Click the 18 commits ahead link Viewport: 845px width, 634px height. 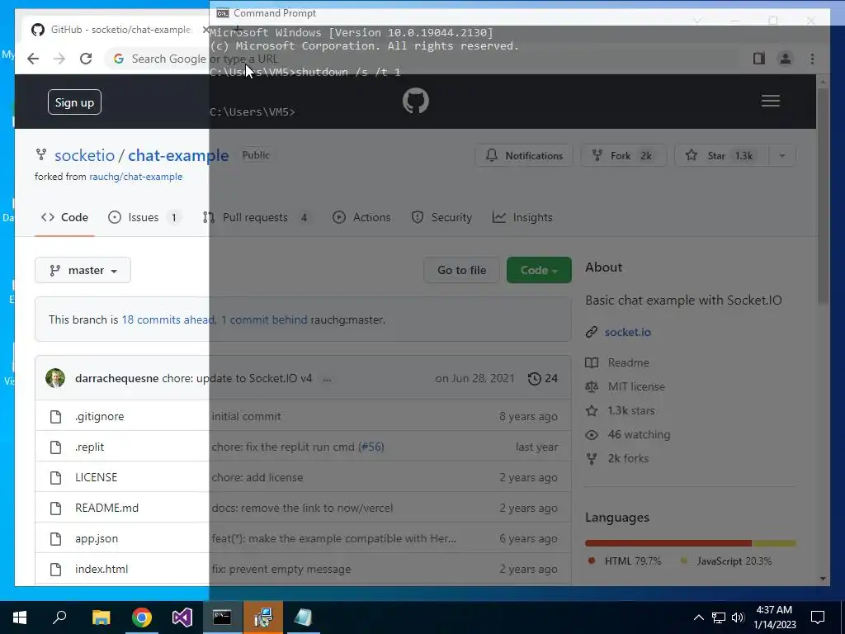pyautogui.click(x=168, y=319)
